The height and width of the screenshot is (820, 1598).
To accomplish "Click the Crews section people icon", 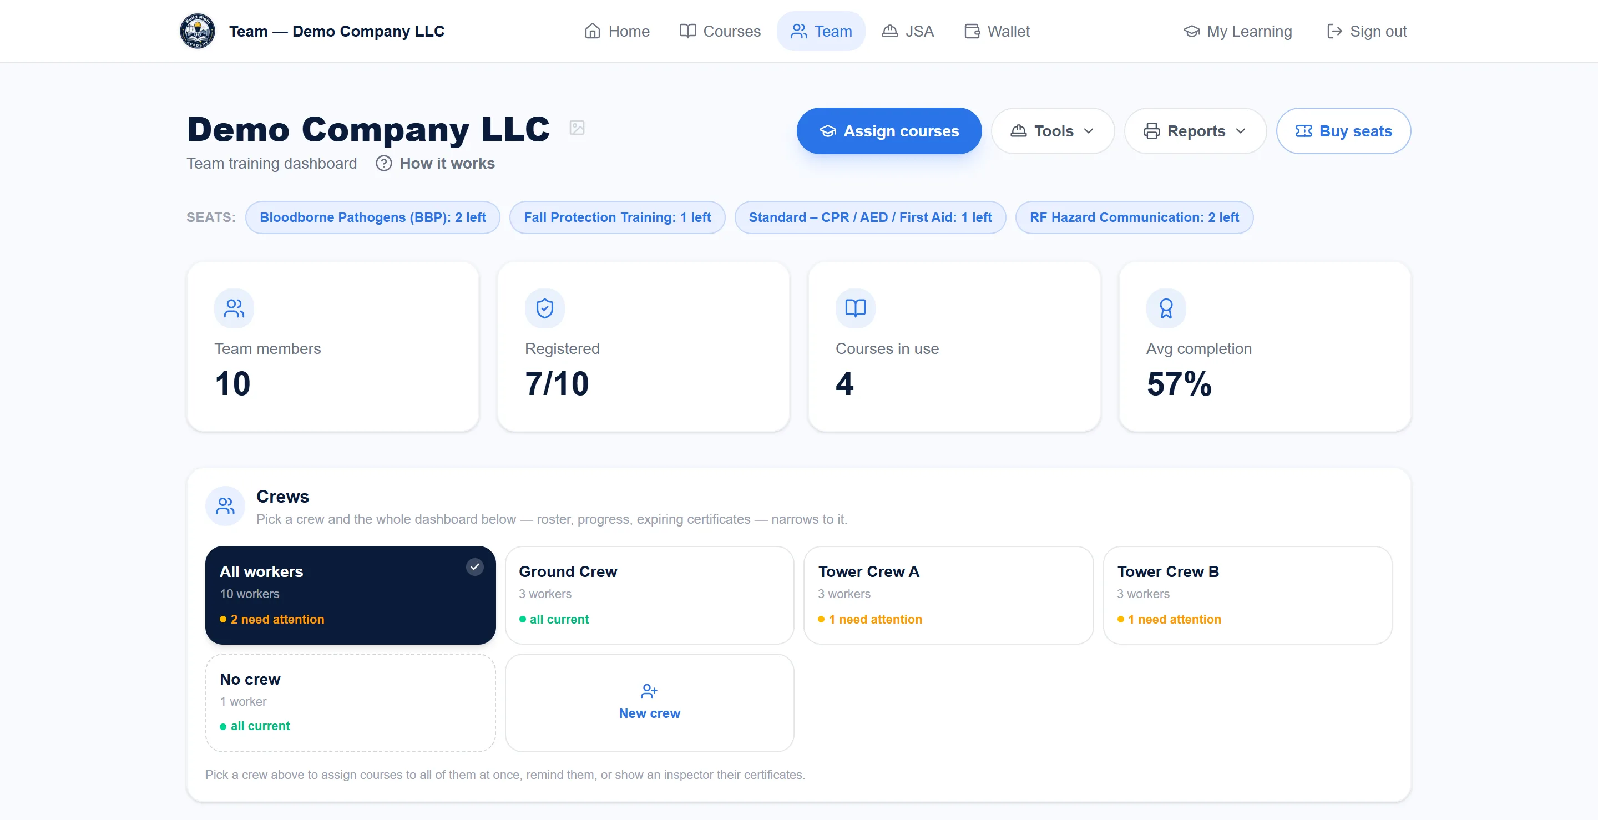I will [x=225, y=506].
